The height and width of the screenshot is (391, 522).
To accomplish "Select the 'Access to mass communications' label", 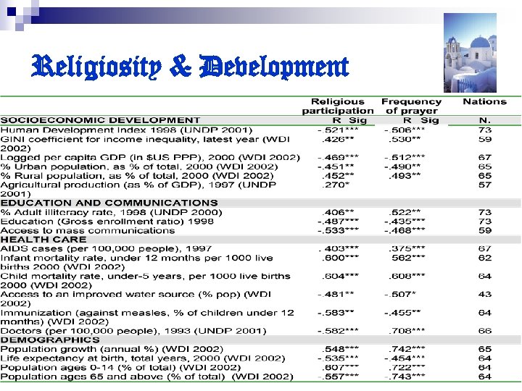I will 88,231.
